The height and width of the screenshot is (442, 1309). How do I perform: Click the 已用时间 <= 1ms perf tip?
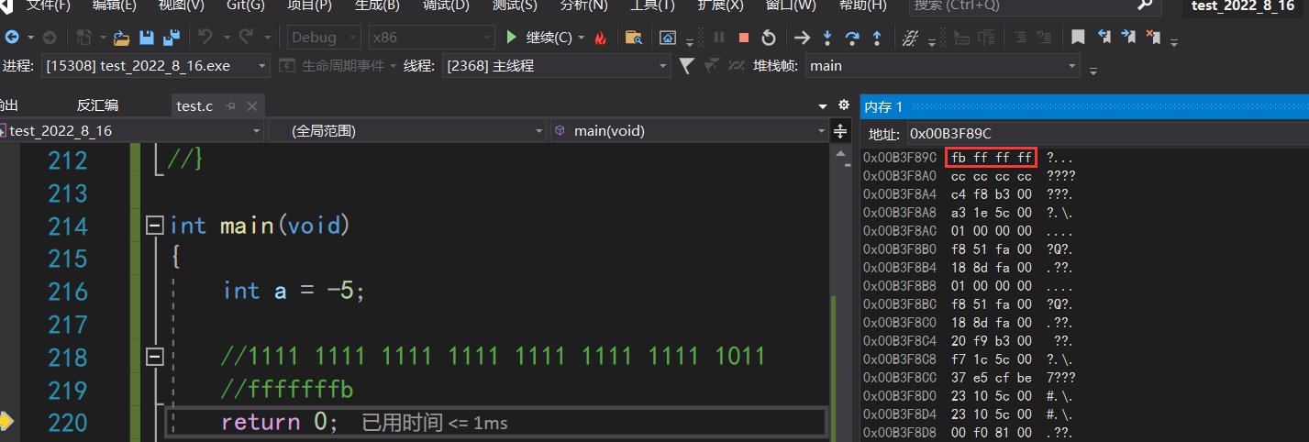click(435, 423)
